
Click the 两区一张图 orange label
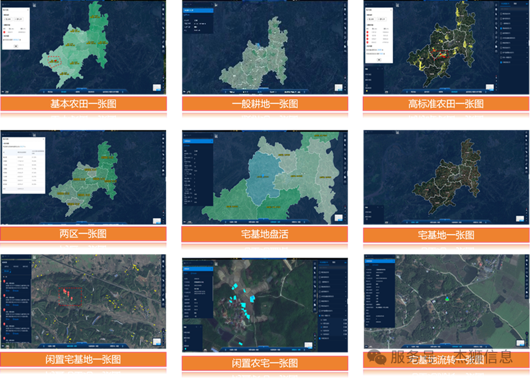pos(83,234)
